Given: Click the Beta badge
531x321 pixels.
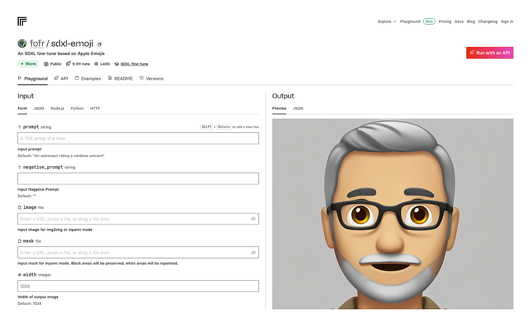Looking at the screenshot, I should [x=429, y=22].
